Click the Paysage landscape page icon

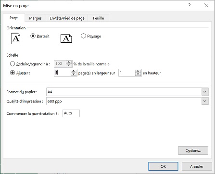tap(66, 38)
